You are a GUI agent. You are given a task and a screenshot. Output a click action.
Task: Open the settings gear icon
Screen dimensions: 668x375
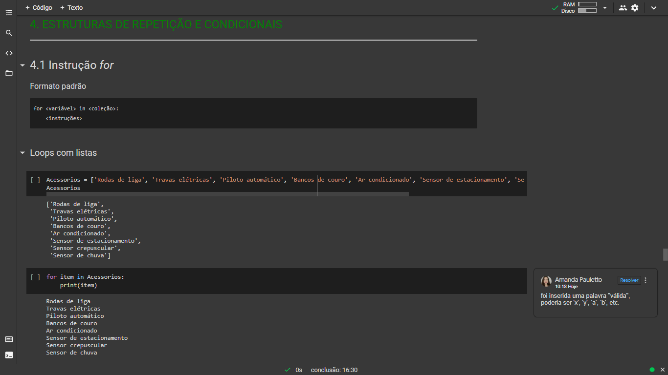click(x=635, y=8)
